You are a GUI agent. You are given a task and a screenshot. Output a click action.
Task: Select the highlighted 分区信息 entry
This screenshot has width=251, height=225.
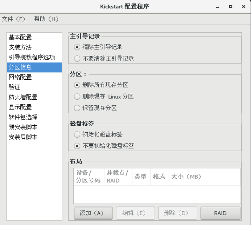click(34, 67)
